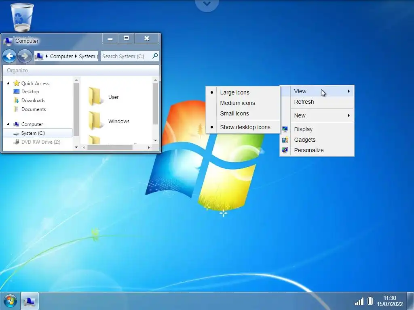
Task: Choose Refresh from context menu
Action: (304, 102)
